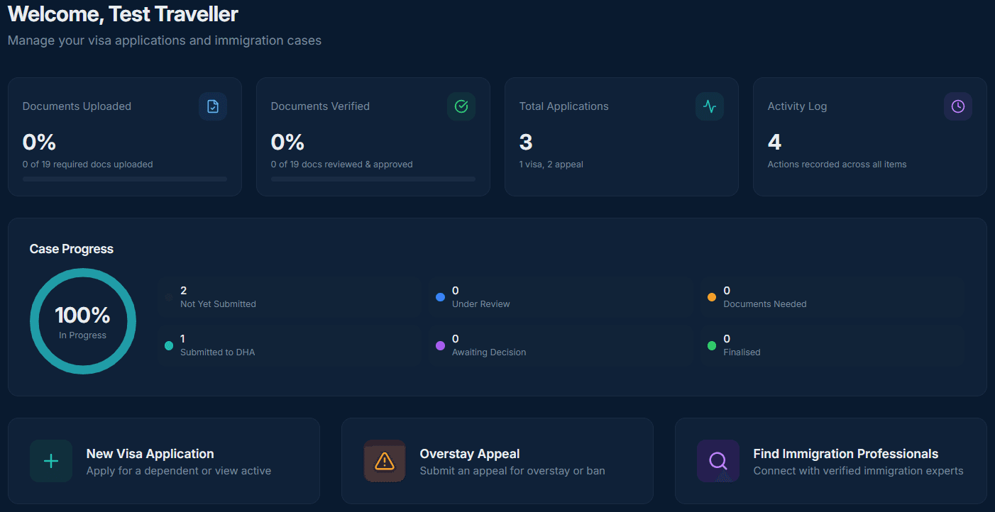Screen dimensions: 995x512
Task: Click the Activity Log clock icon
Action: click(x=958, y=106)
